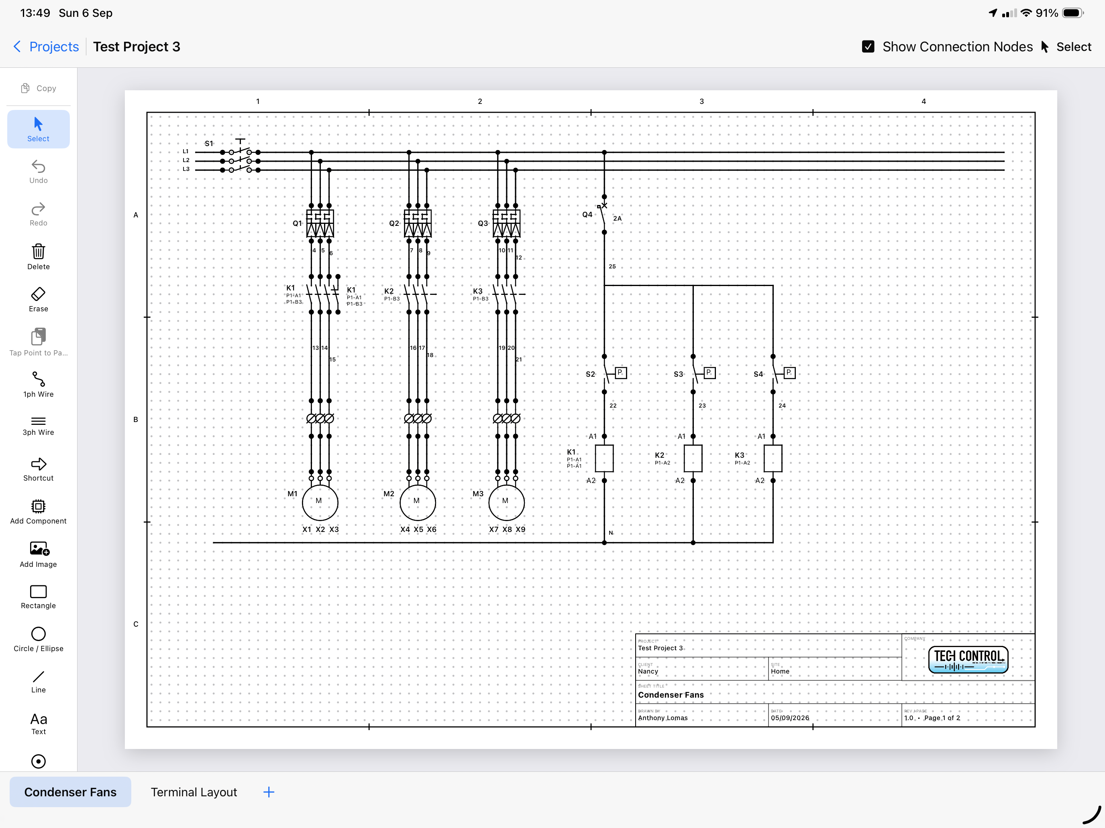This screenshot has height=828, width=1105.
Task: Select the Q1 circuit breaker component
Action: pos(320,223)
